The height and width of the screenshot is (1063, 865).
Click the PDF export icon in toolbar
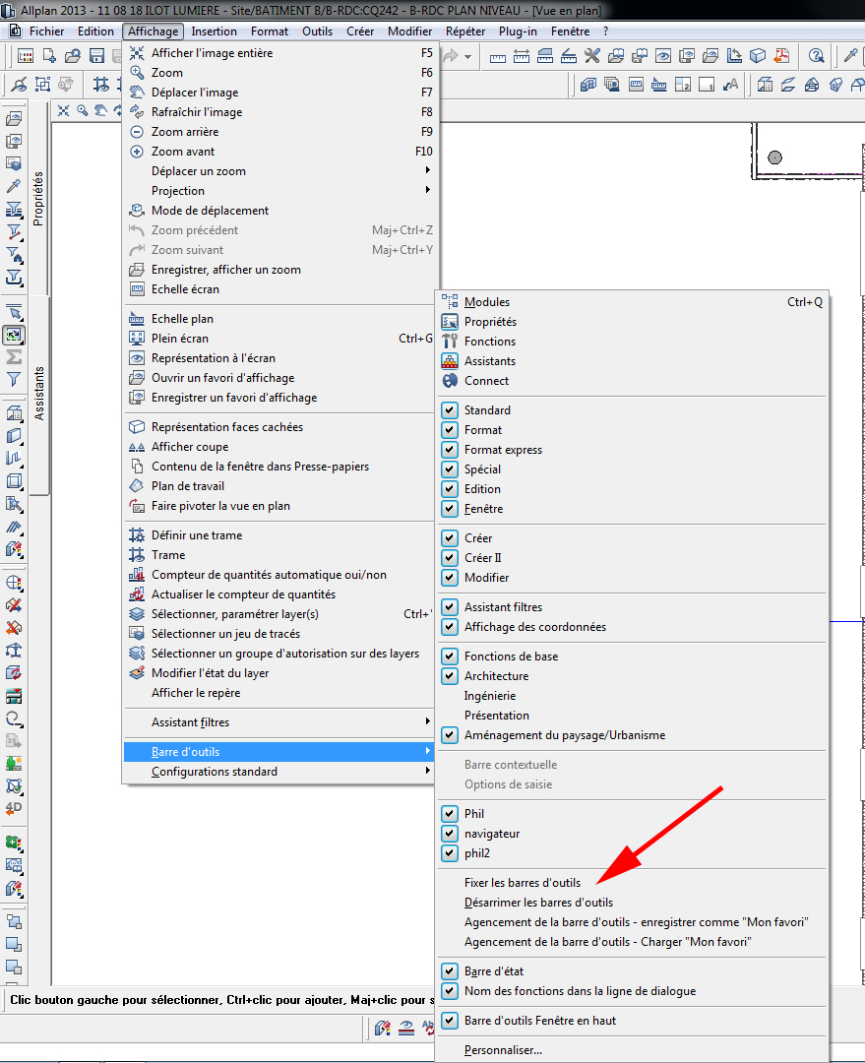(781, 55)
